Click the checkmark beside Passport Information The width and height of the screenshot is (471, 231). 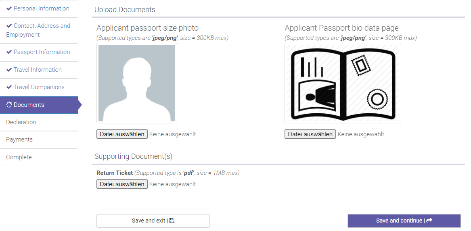pos(9,52)
